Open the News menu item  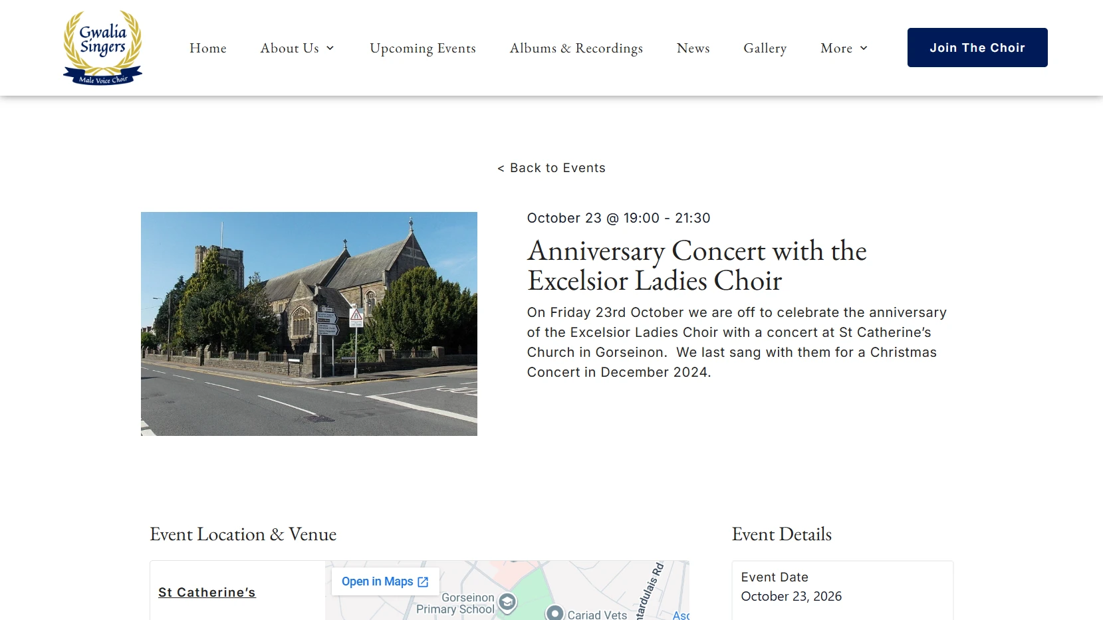click(x=693, y=49)
